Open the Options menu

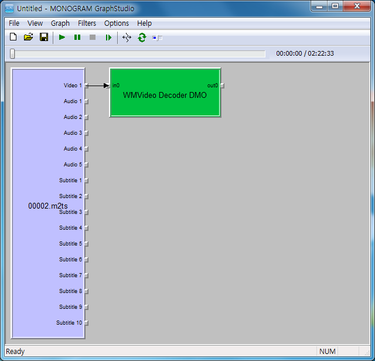click(117, 23)
